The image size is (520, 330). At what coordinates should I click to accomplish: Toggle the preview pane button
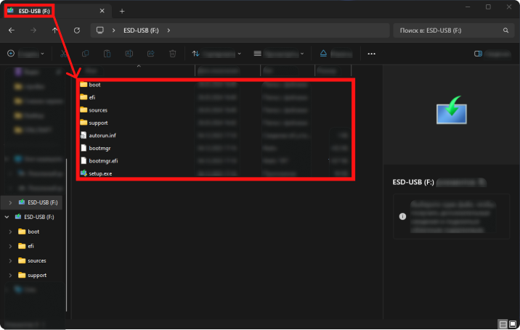[x=491, y=54]
